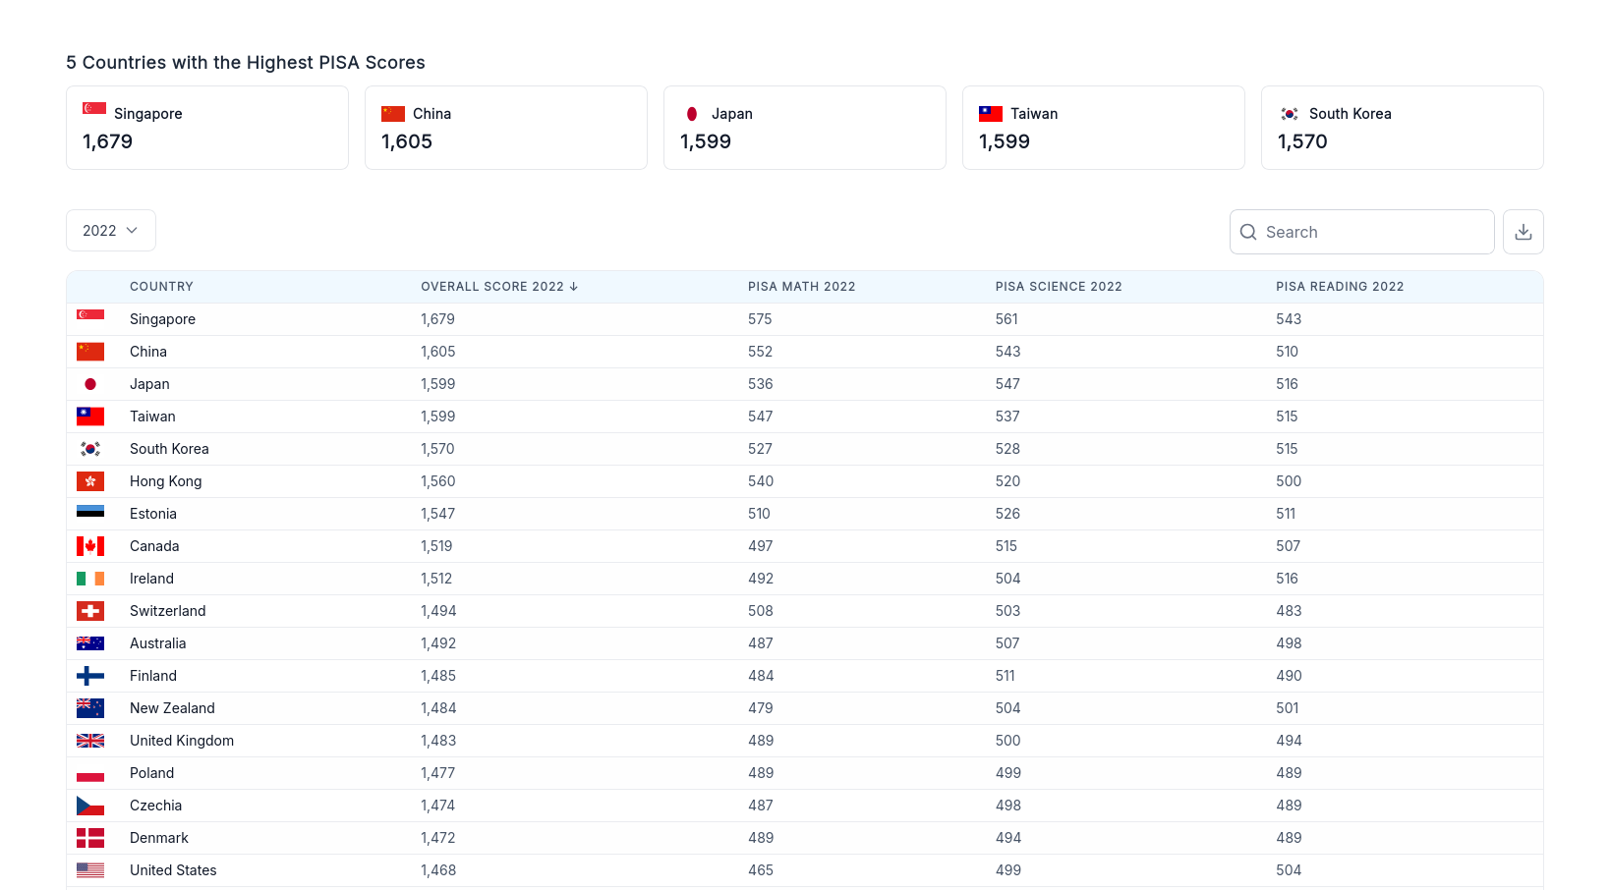Click the download icon button

pyautogui.click(x=1523, y=232)
